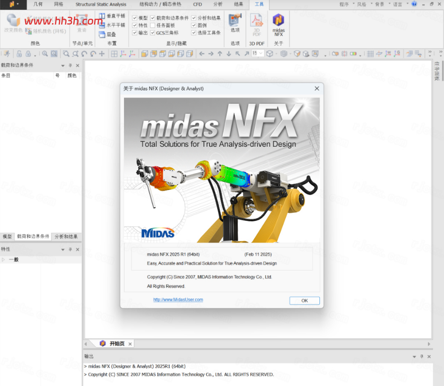Click the meshed cube display icon
The height and width of the screenshot is (386, 444).
284,54
